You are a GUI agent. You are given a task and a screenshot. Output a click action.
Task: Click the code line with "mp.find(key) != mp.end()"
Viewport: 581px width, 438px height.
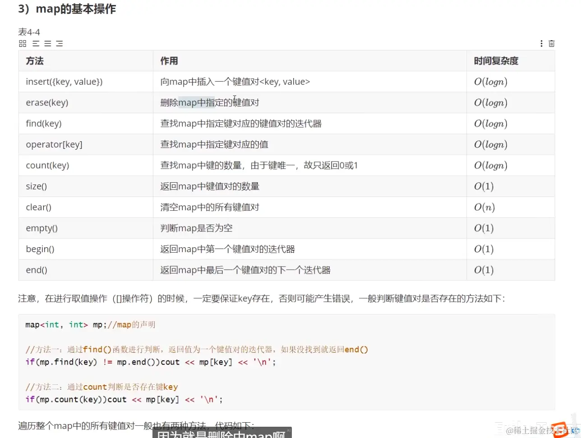[x=151, y=362]
